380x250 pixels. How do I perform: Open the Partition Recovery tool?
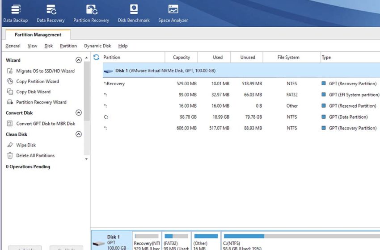point(91,13)
